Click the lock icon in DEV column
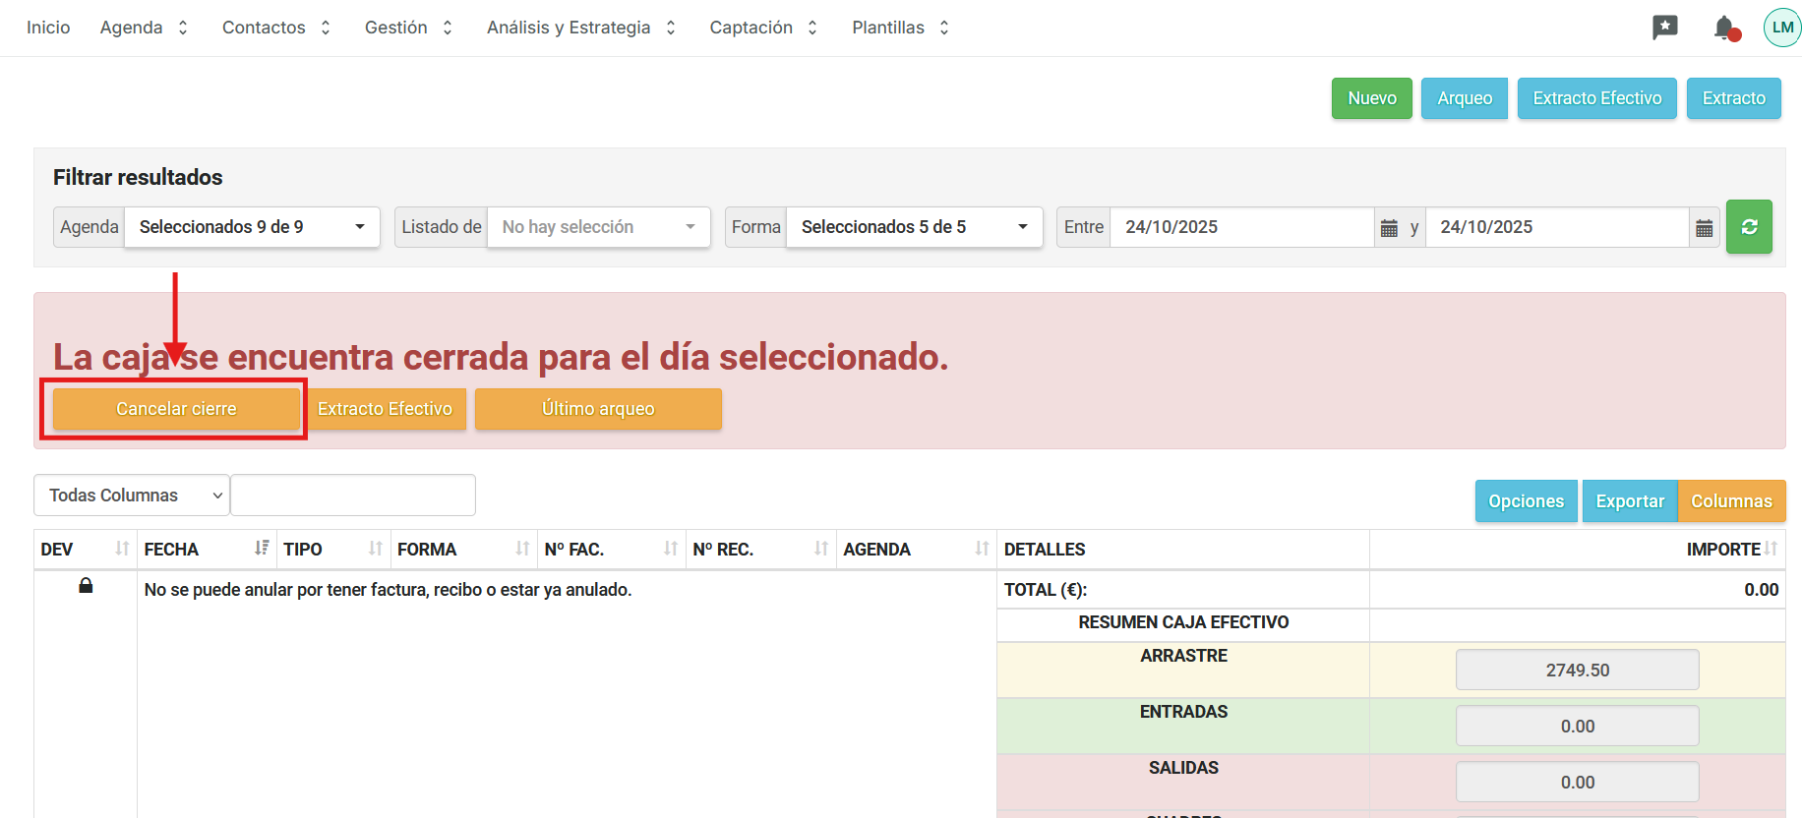1802x818 pixels. (86, 586)
